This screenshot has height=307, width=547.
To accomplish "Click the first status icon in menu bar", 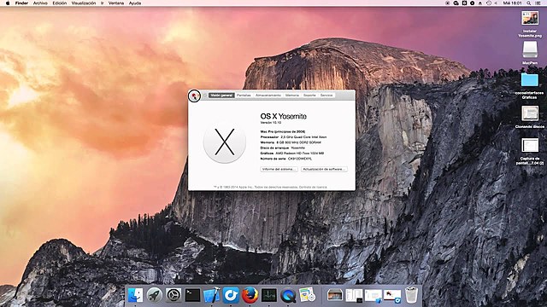I will click(x=448, y=3).
